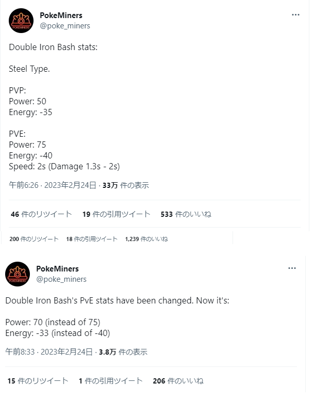View the 1 quote tweet

point(111,381)
